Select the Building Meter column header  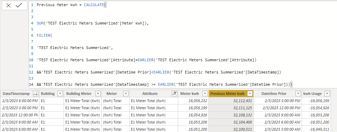(79, 94)
